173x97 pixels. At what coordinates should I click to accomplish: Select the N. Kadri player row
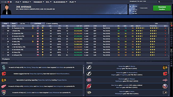tap(85, 44)
